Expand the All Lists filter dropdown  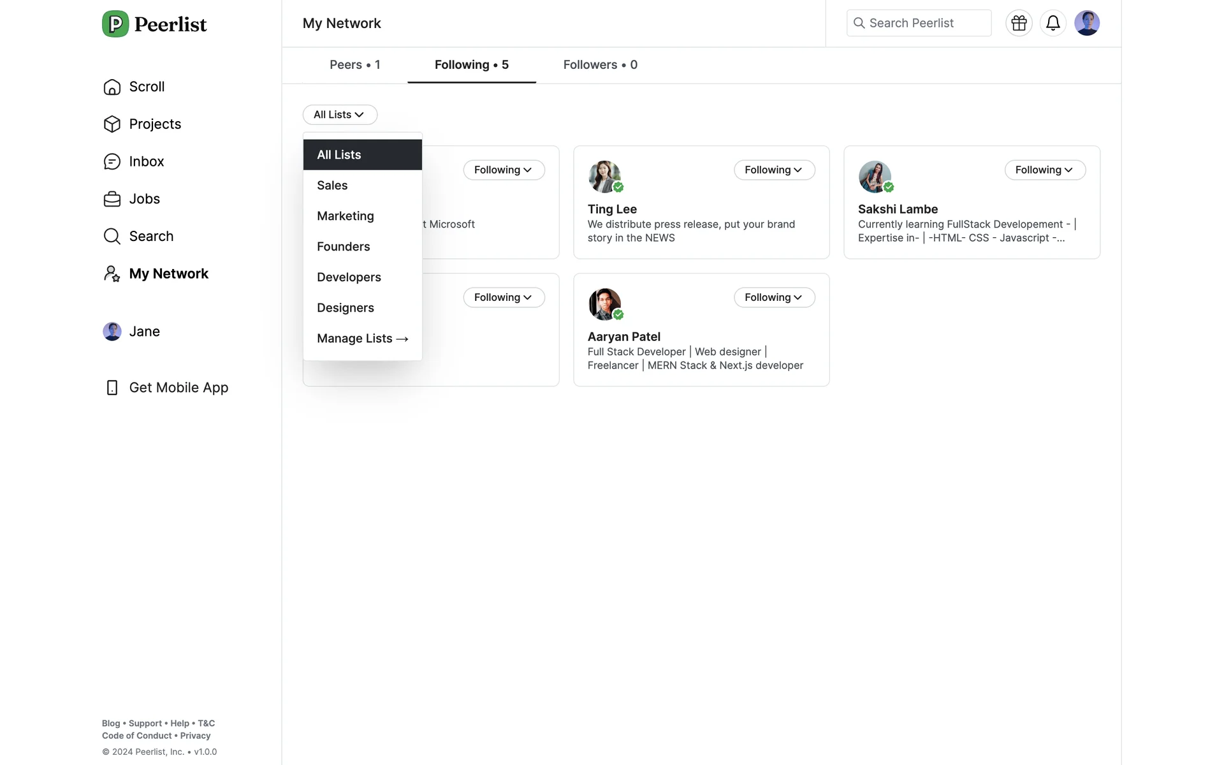point(340,115)
